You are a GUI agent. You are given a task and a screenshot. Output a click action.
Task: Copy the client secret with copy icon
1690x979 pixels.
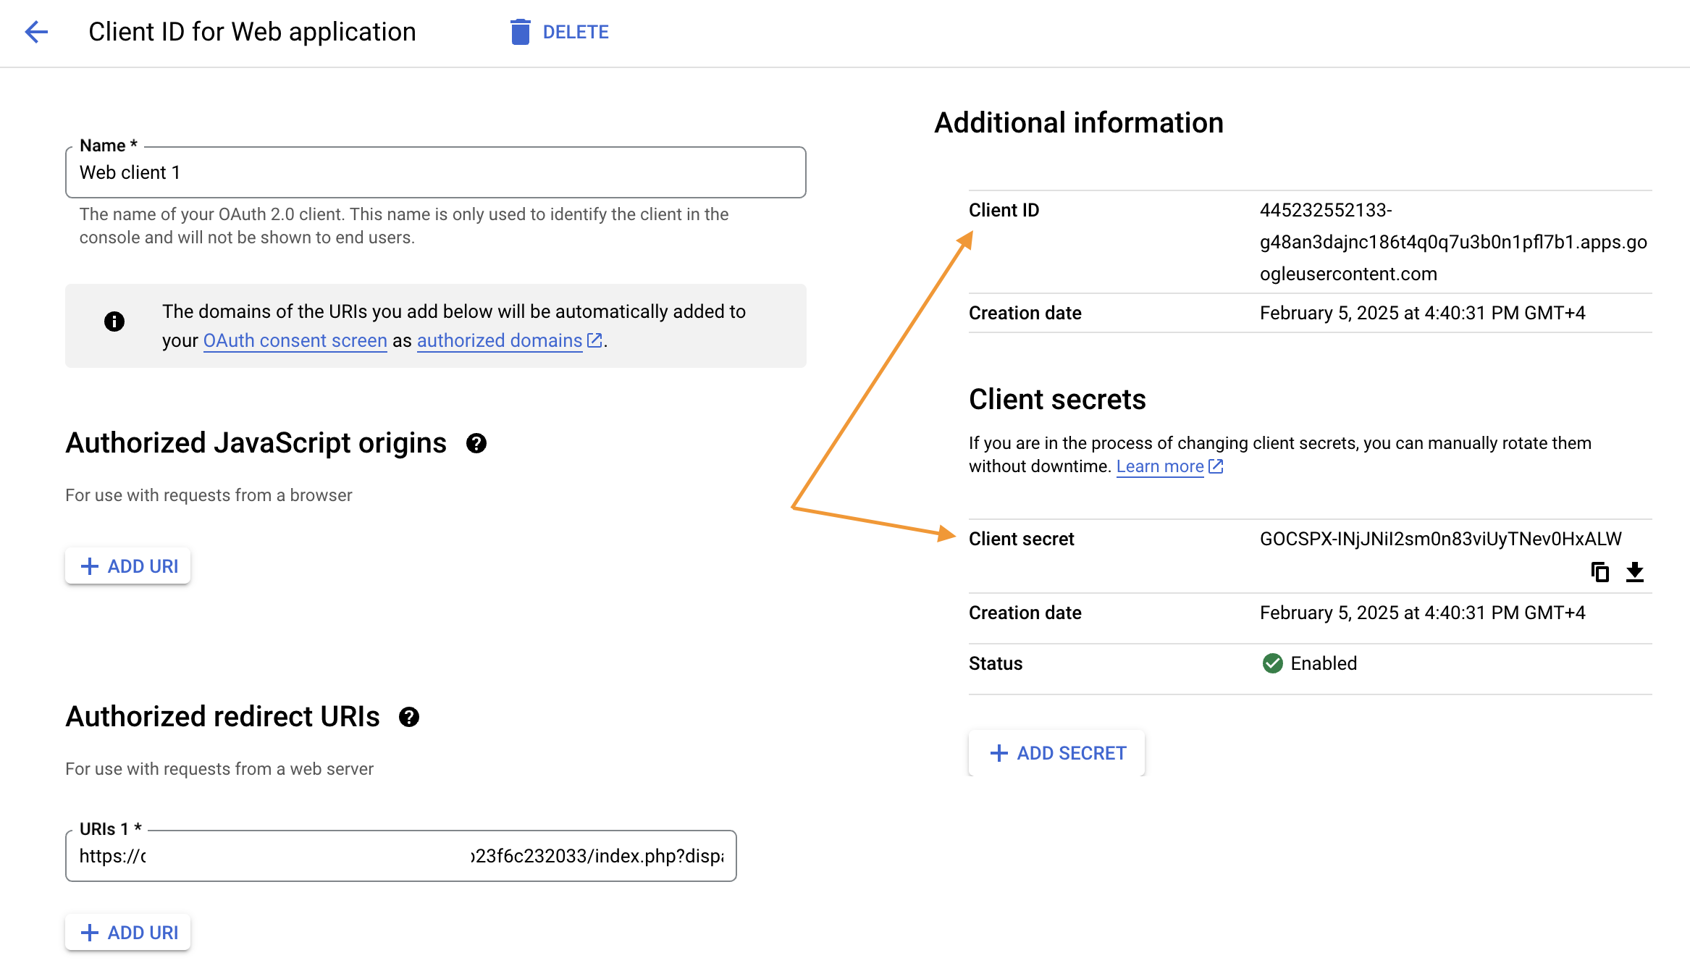click(1599, 572)
